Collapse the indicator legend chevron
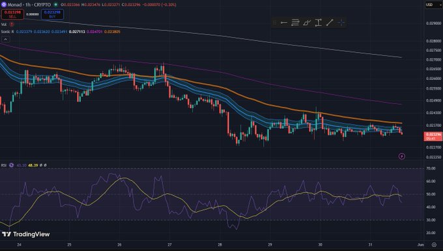Image resolution: width=443 pixels, height=251 pixels. click(5, 39)
